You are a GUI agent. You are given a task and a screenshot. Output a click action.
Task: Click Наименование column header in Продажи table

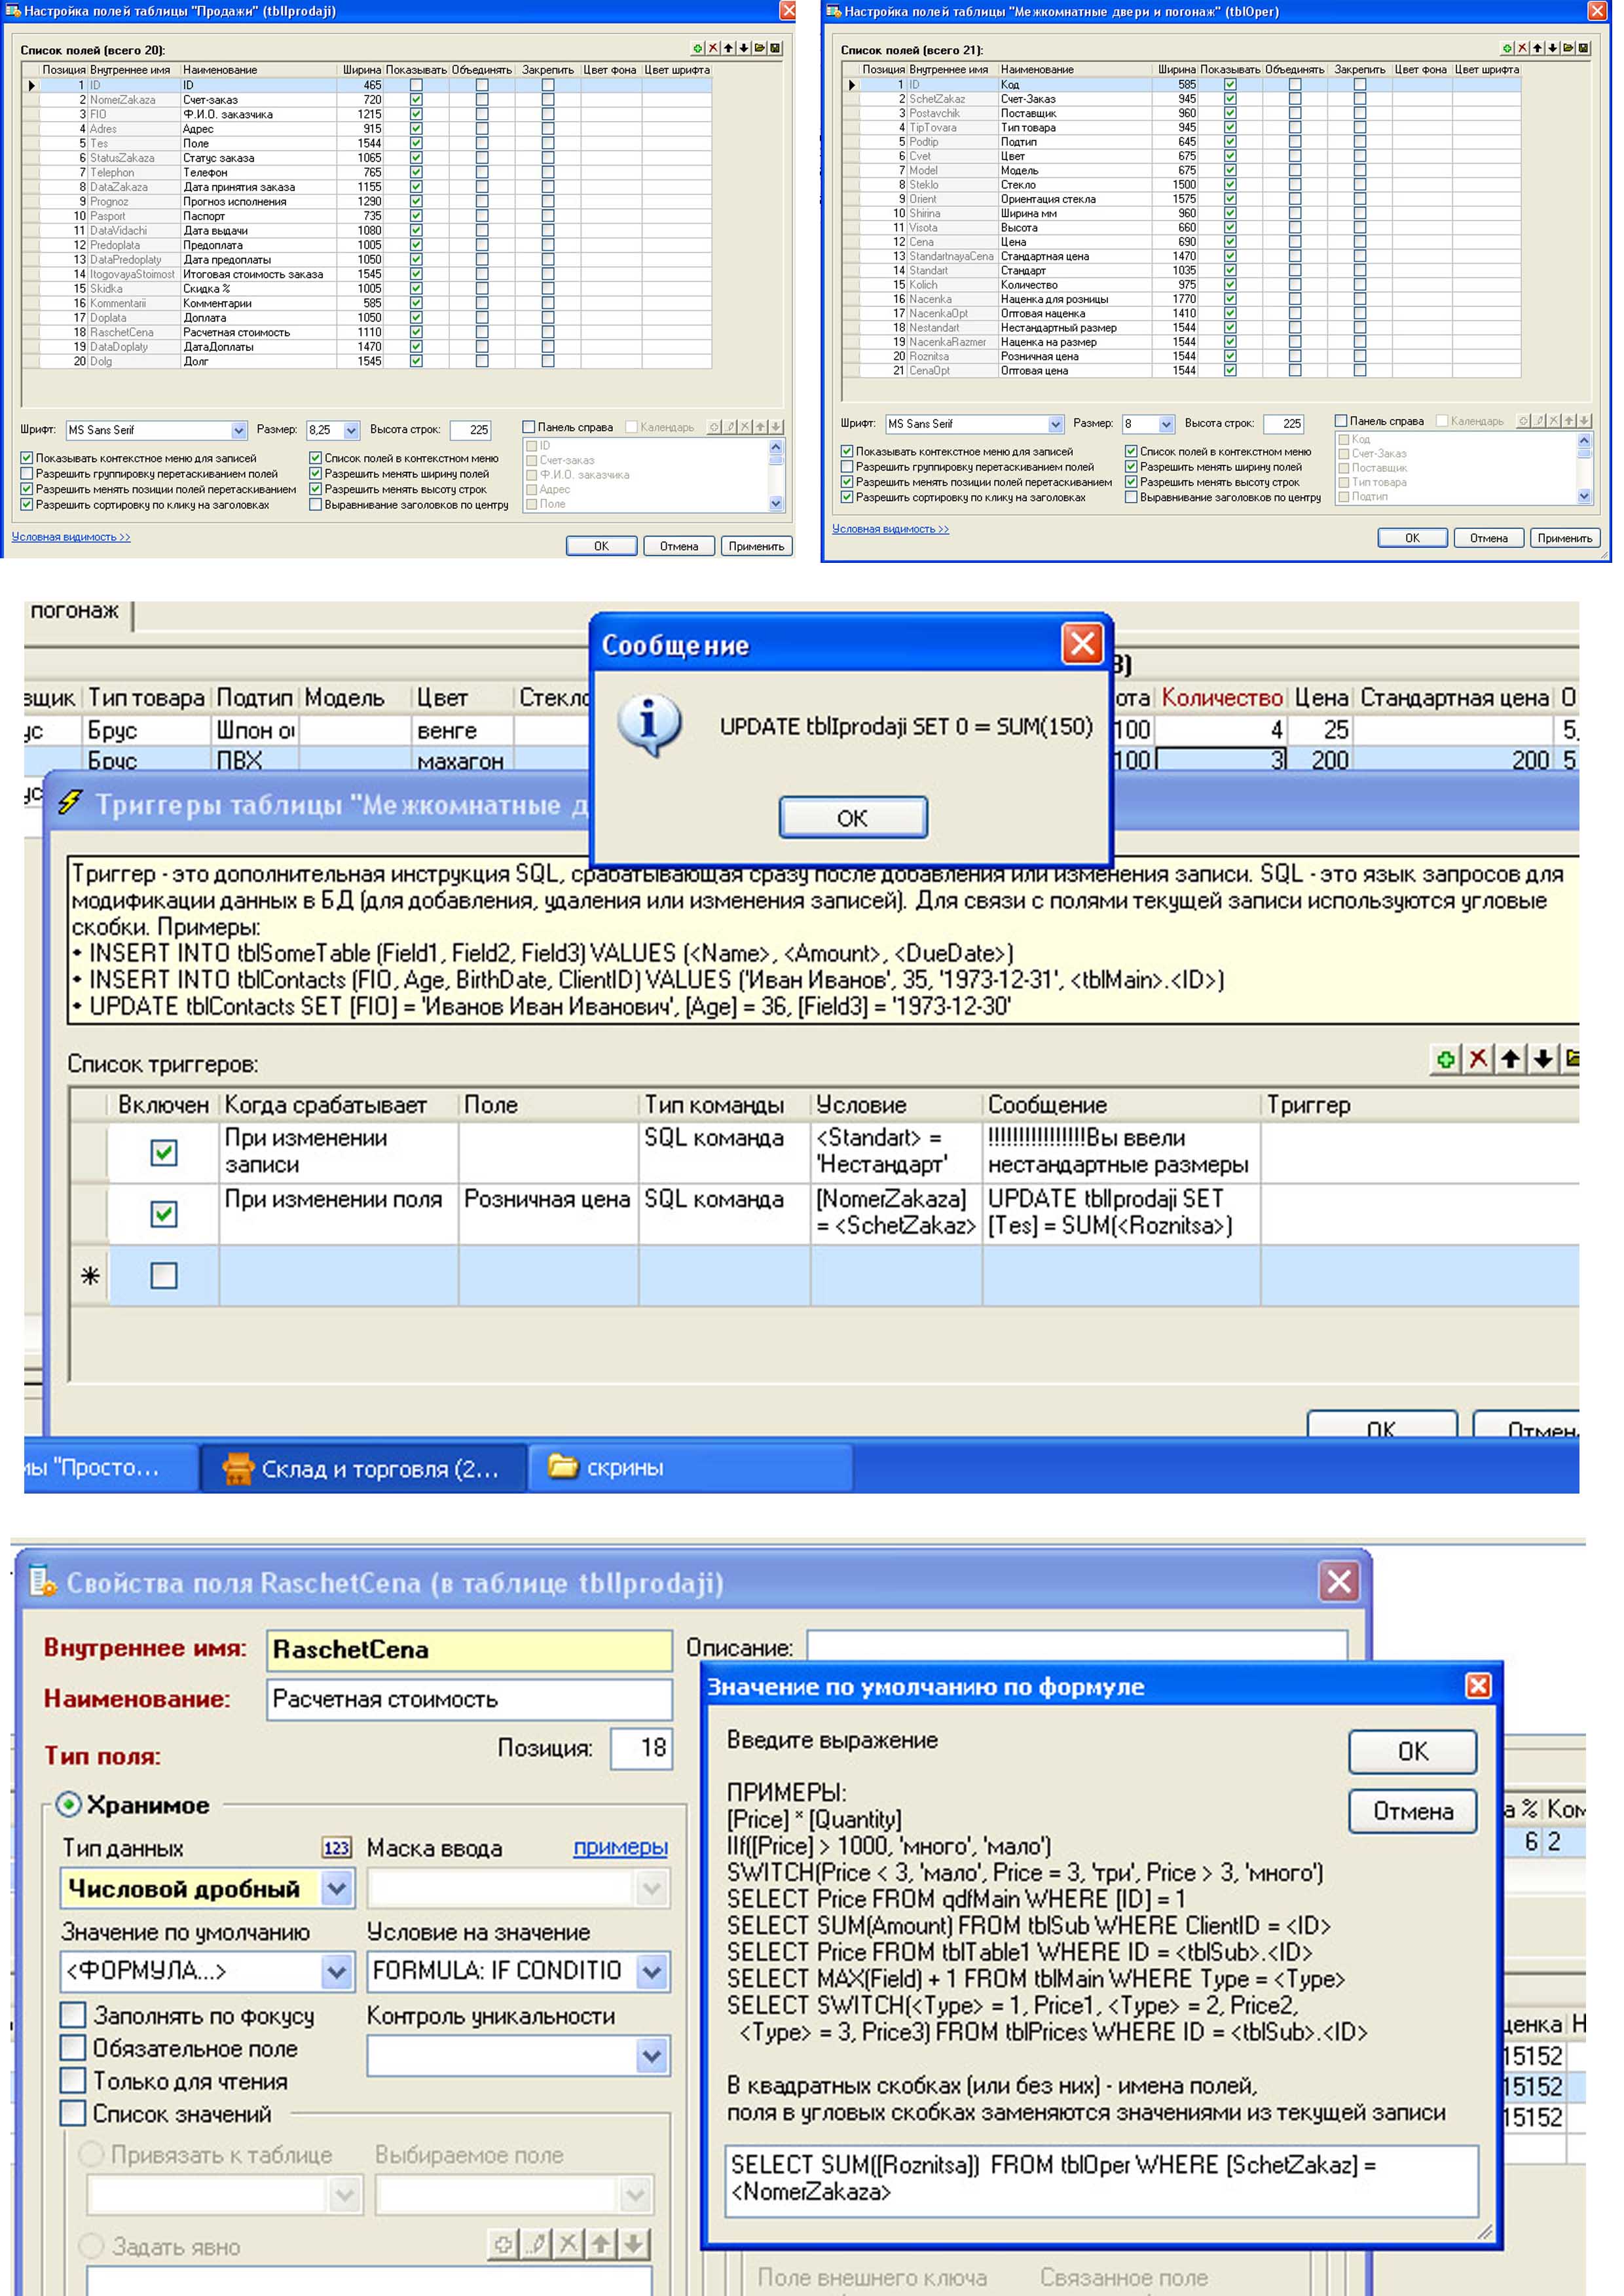[x=259, y=70]
